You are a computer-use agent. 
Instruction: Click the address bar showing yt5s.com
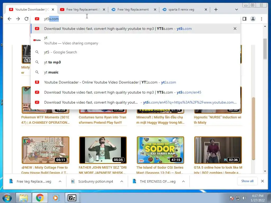tap(135, 19)
